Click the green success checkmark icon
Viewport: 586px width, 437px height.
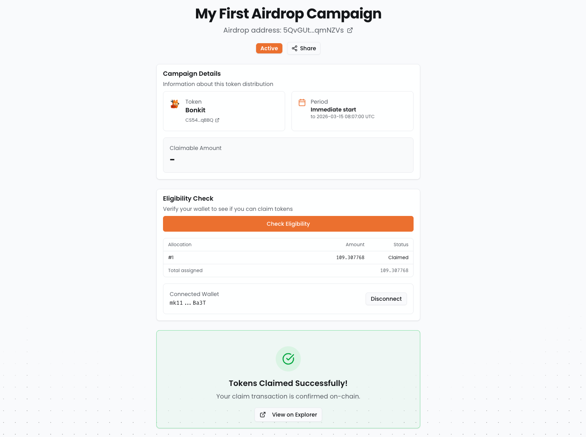(x=288, y=359)
